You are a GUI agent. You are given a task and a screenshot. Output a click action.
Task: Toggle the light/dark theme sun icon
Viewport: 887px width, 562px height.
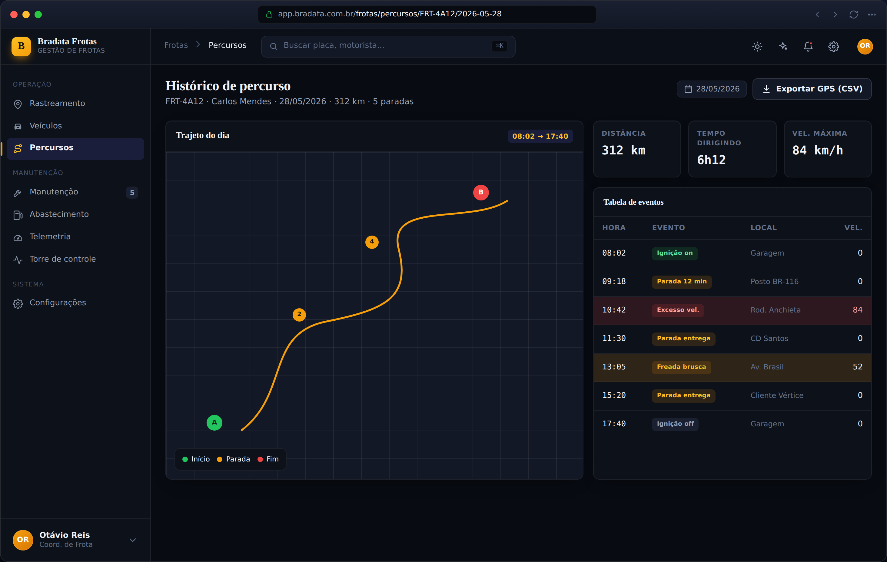click(x=757, y=46)
